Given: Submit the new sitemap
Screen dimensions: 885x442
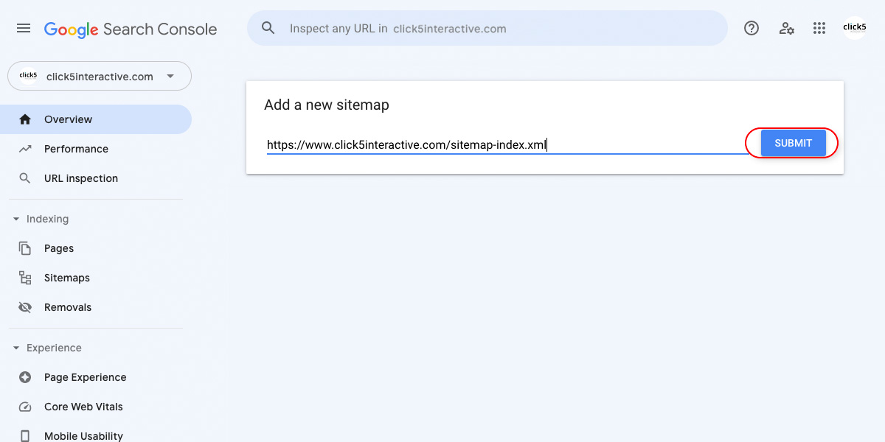Looking at the screenshot, I should (793, 143).
